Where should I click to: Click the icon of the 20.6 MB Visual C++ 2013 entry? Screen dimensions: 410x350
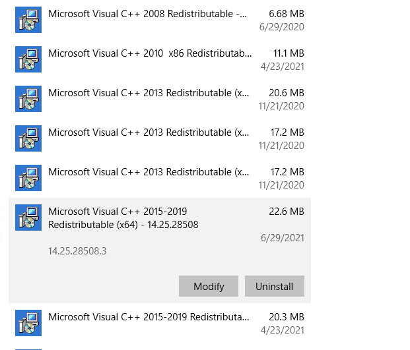click(28, 99)
